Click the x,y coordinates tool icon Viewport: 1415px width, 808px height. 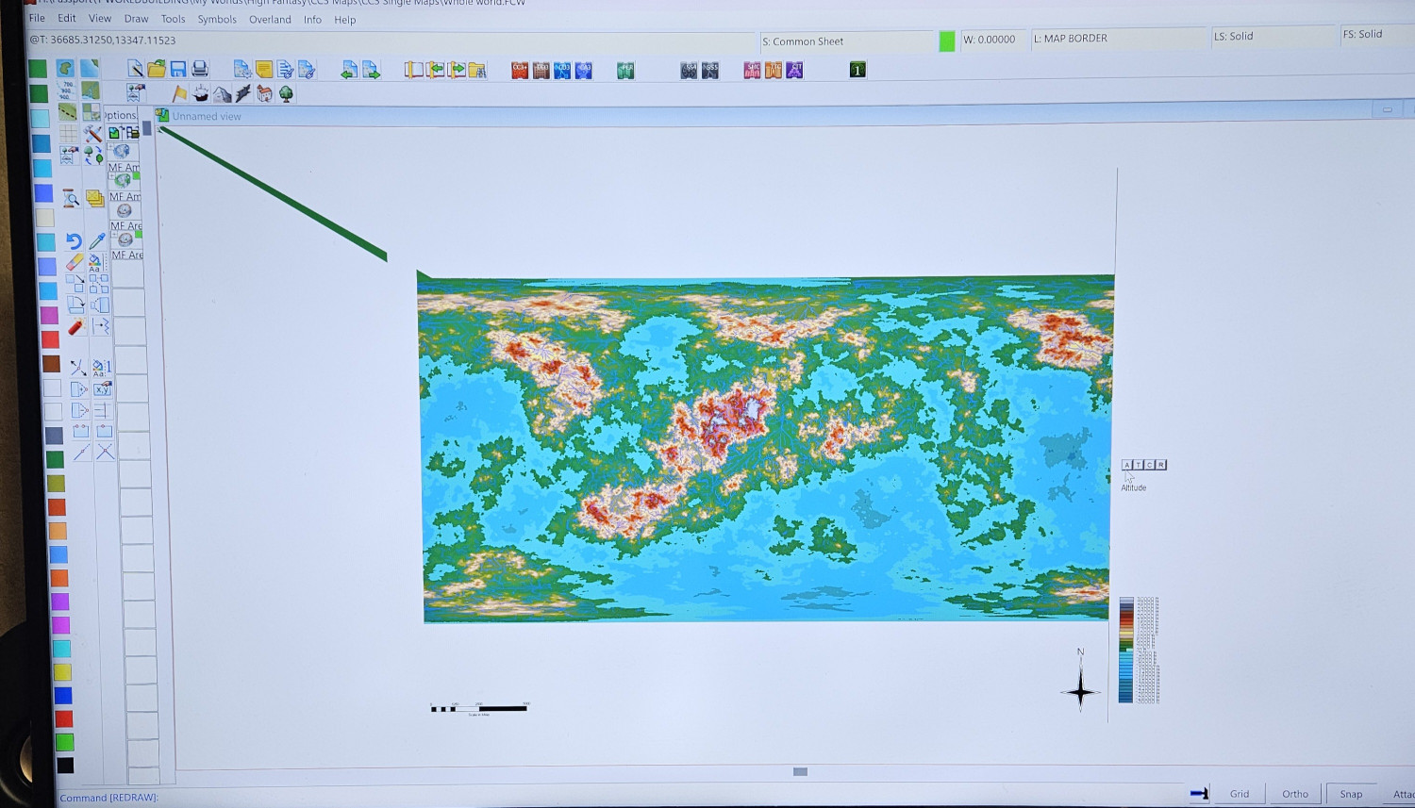click(102, 388)
